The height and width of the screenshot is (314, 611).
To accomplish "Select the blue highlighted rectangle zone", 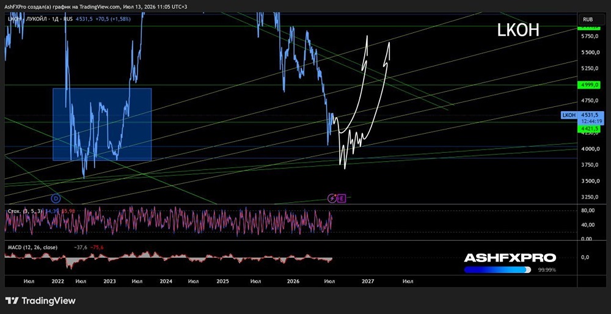I will [102, 124].
